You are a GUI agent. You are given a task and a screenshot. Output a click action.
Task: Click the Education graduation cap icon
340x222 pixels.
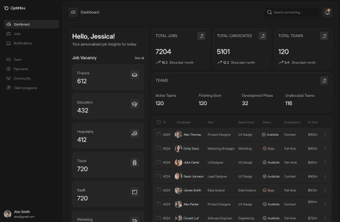135,104
